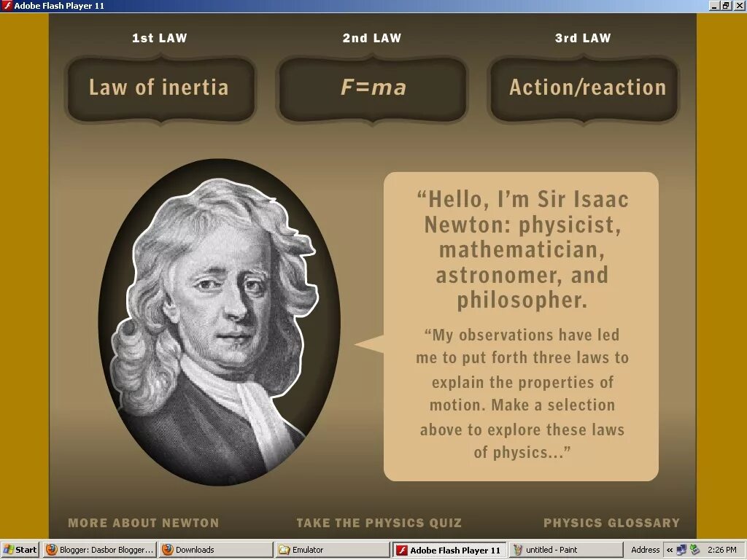Click the 1st LAW heading

[x=160, y=38]
